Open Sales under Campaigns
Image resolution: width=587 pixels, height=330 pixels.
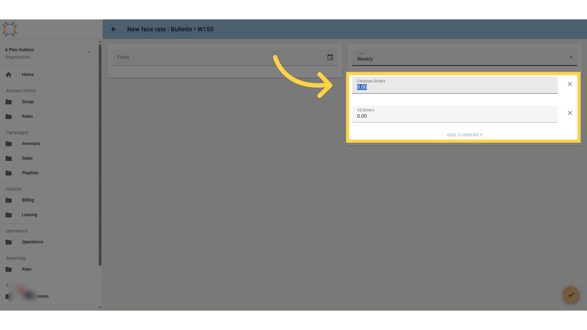(x=49, y=158)
